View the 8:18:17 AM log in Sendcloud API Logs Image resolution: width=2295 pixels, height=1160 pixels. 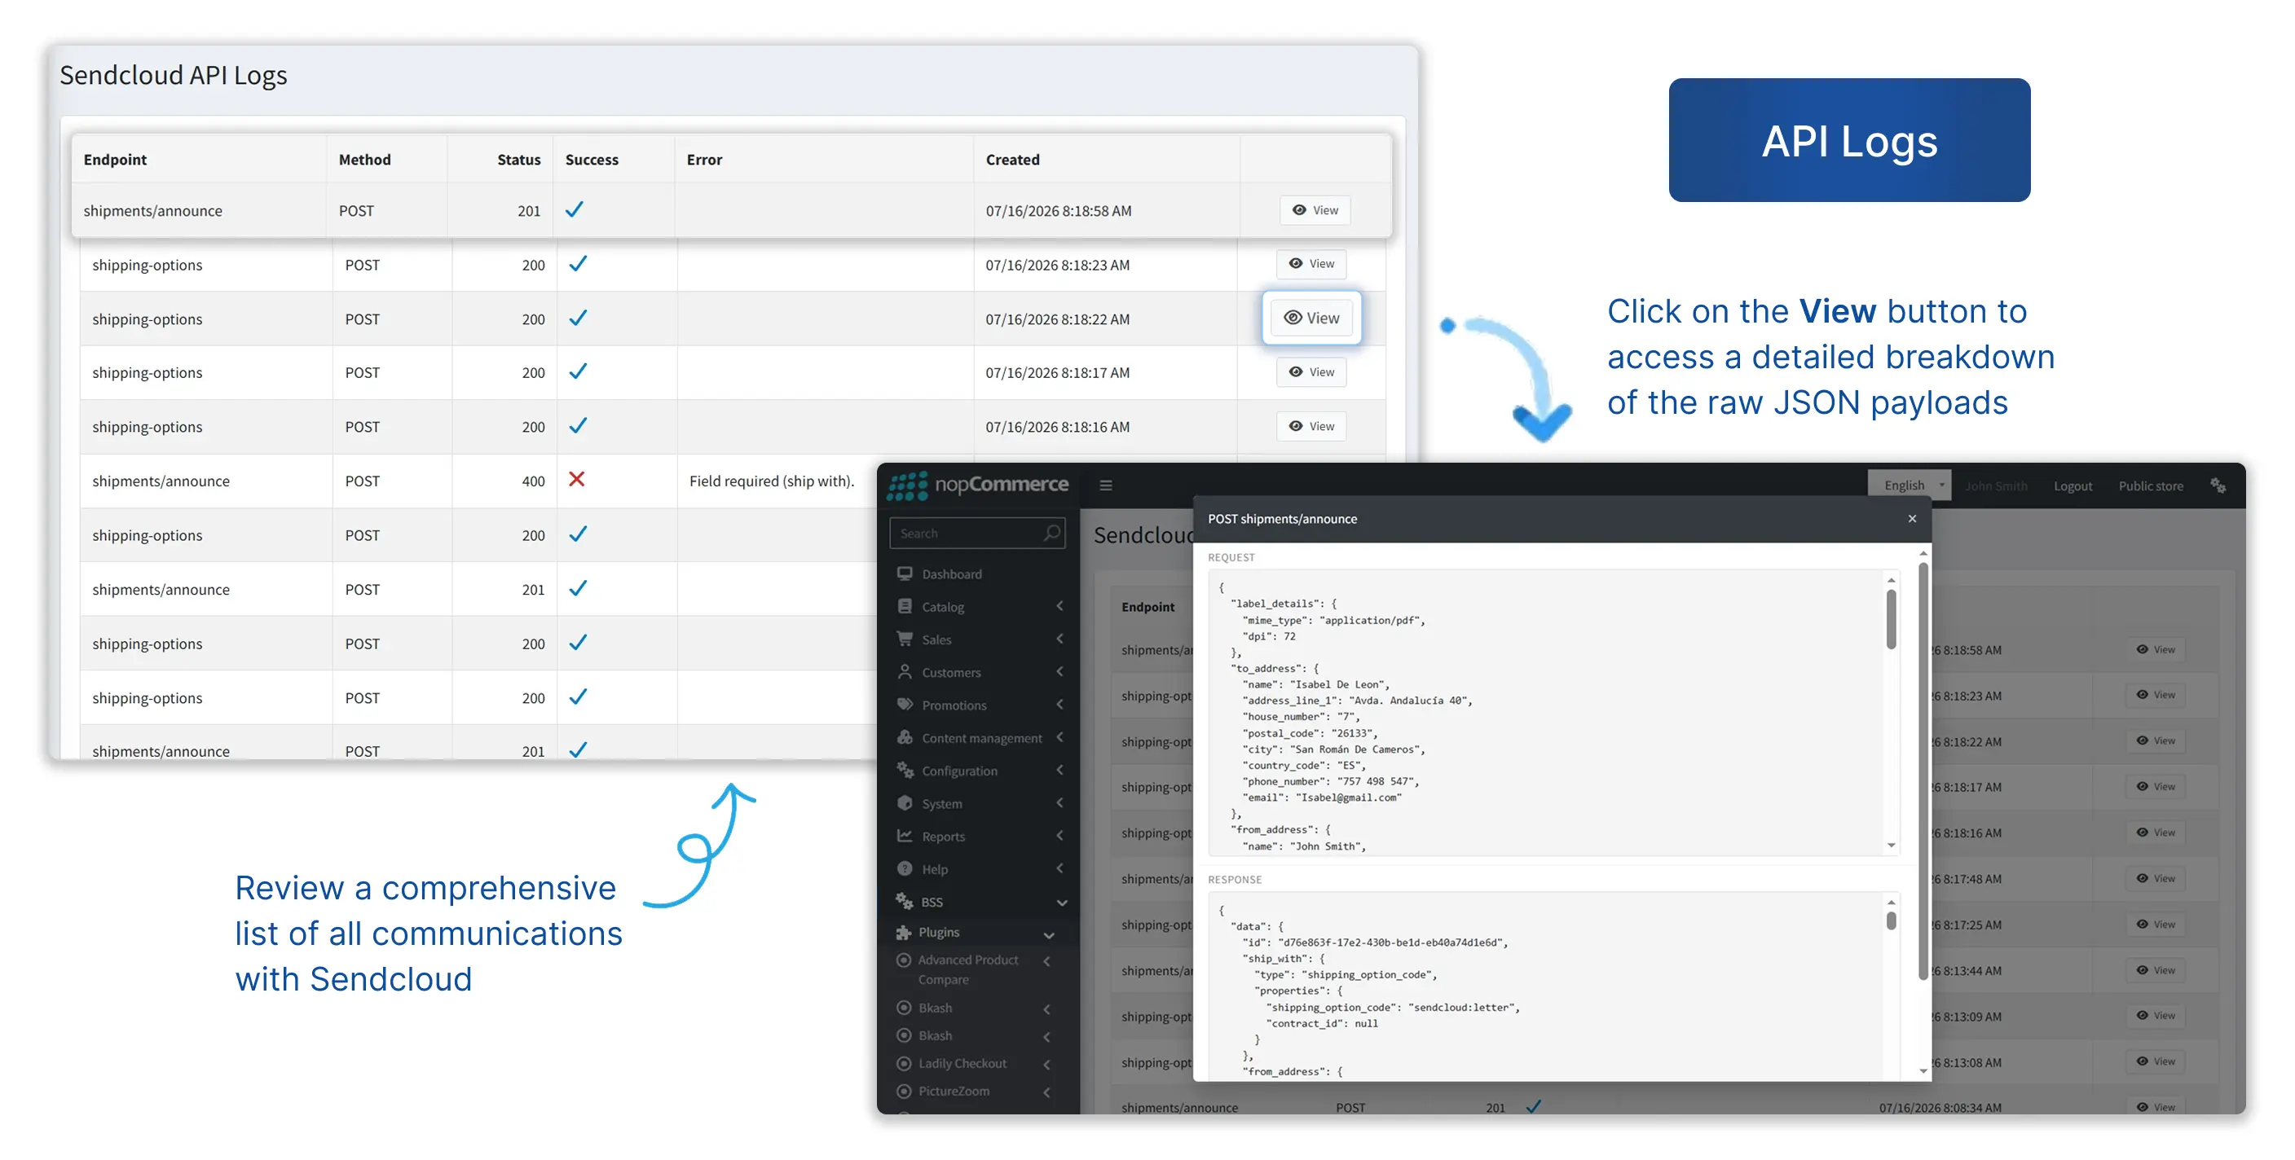click(x=1311, y=372)
